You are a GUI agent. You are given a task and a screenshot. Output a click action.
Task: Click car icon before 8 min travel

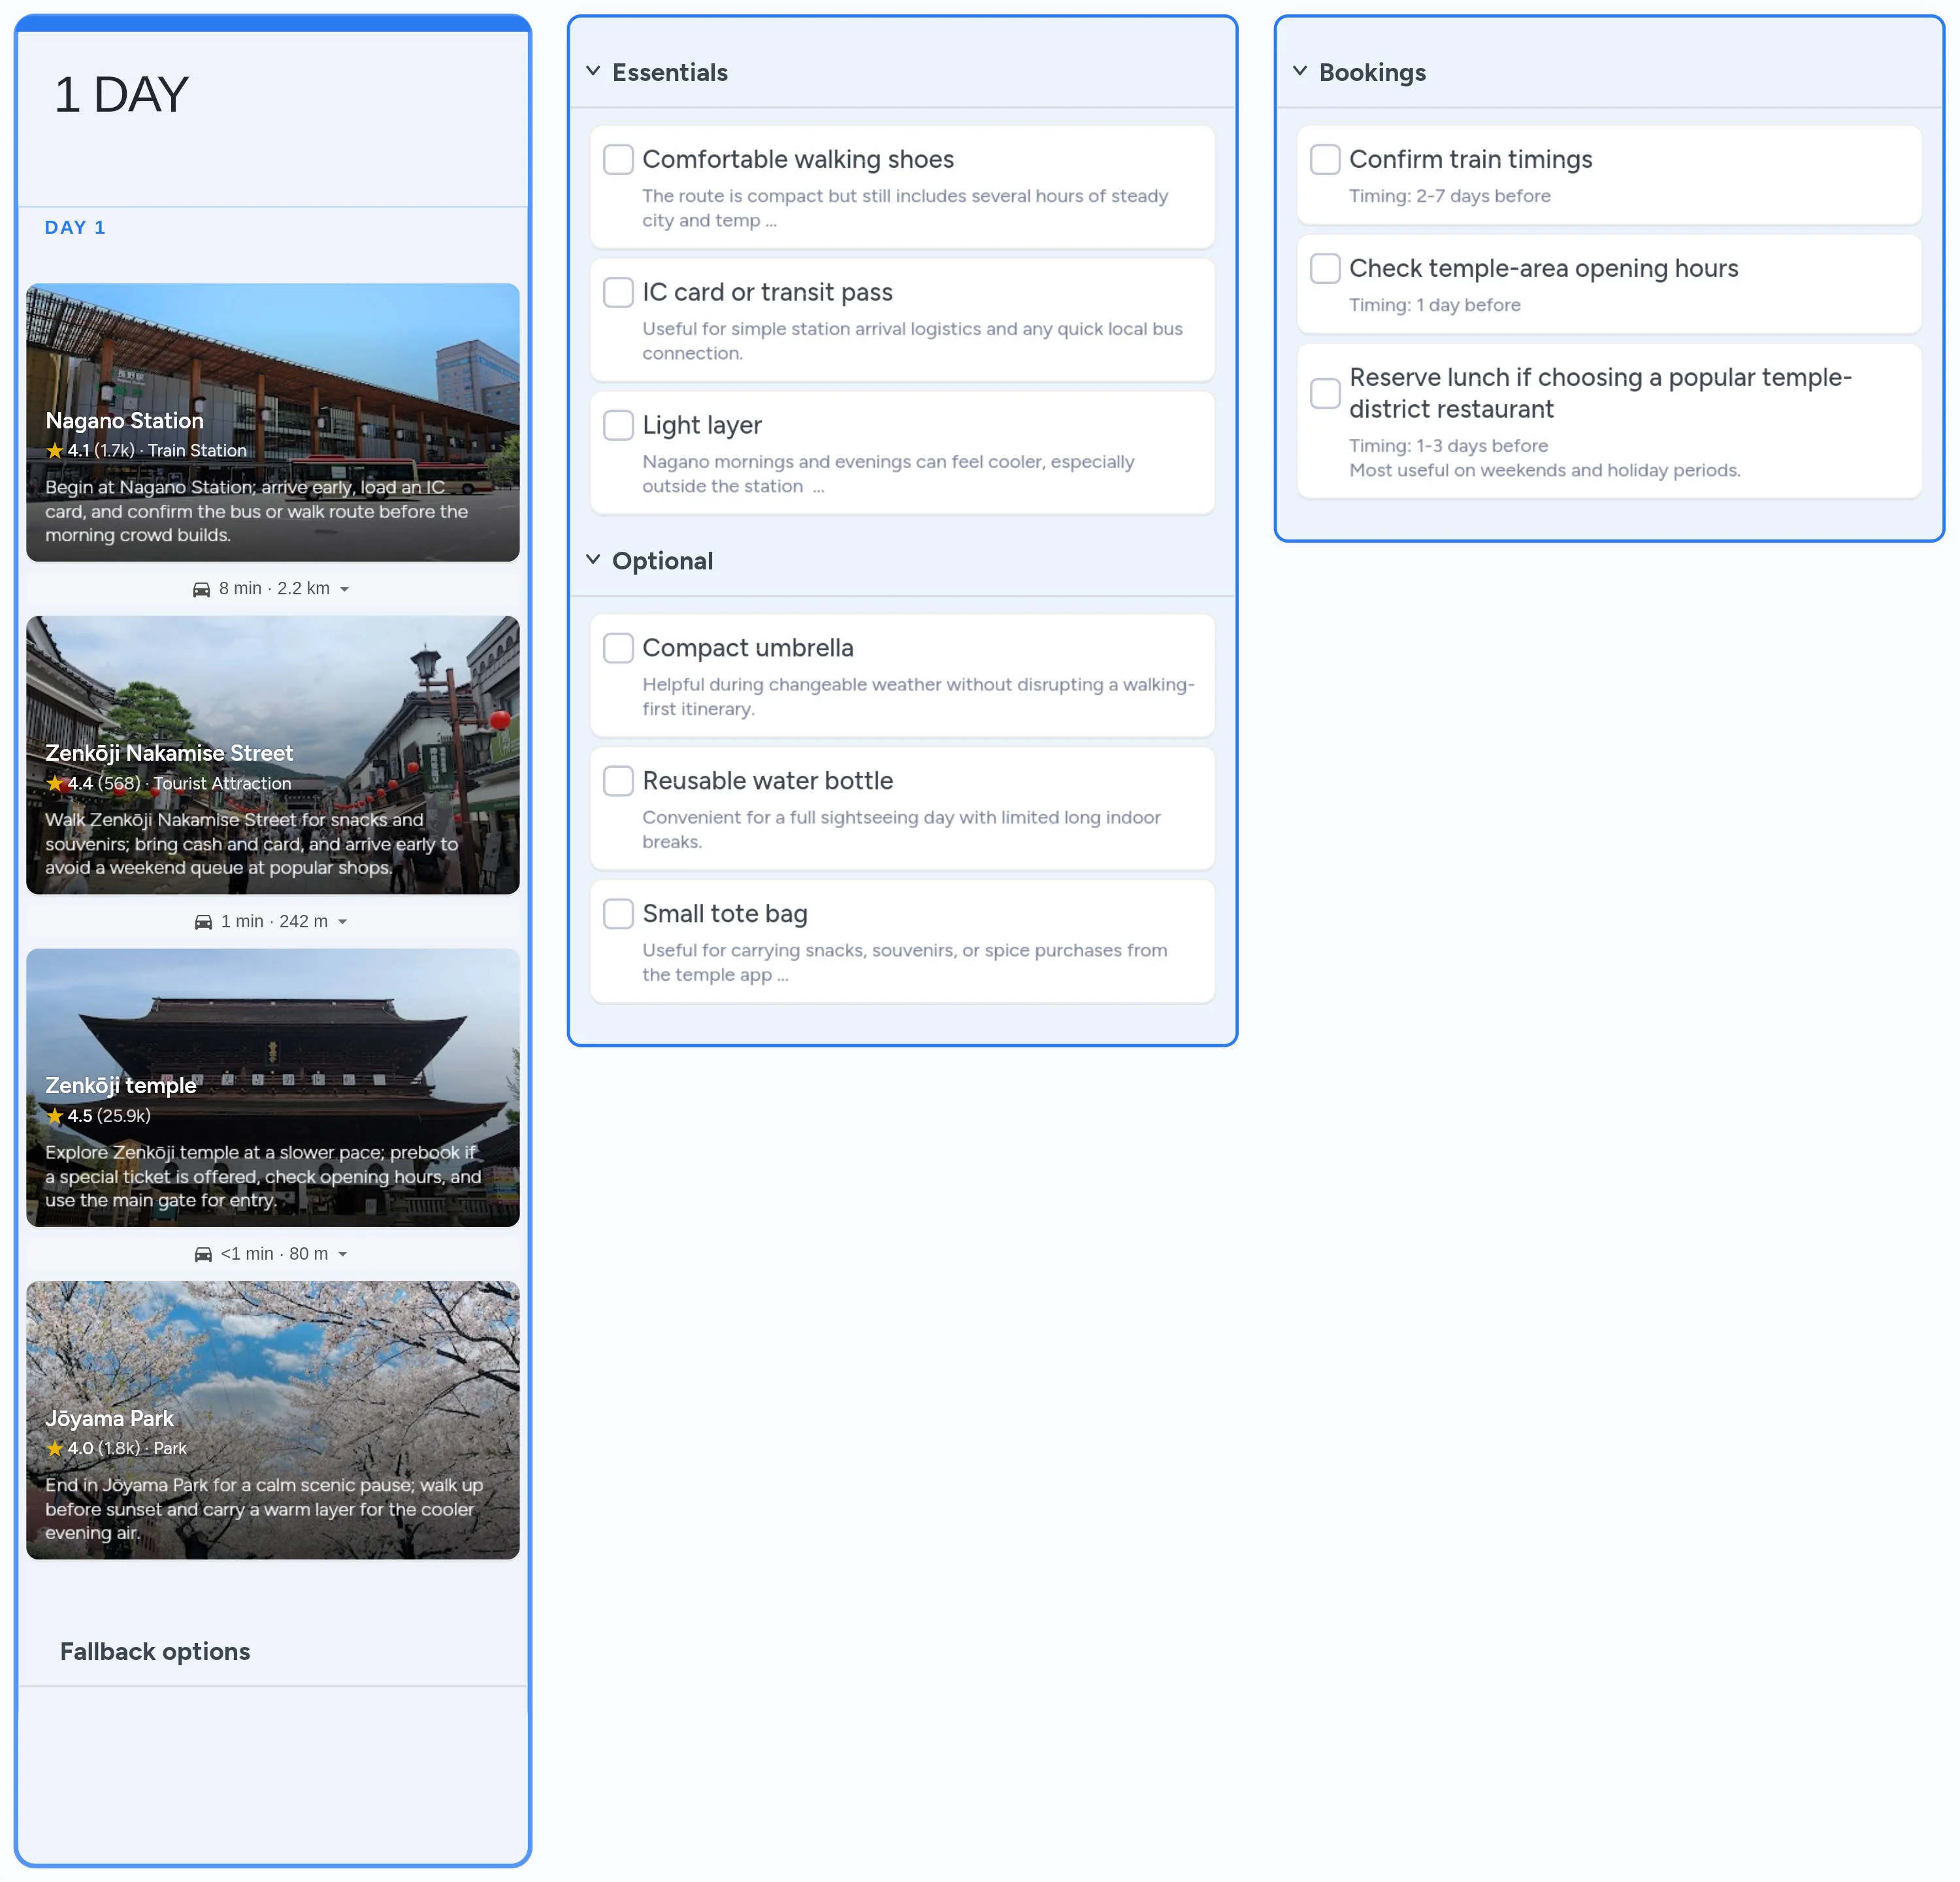tap(201, 590)
